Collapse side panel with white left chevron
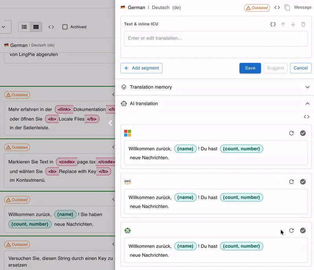The width and height of the screenshot is (314, 270). coord(110,123)
